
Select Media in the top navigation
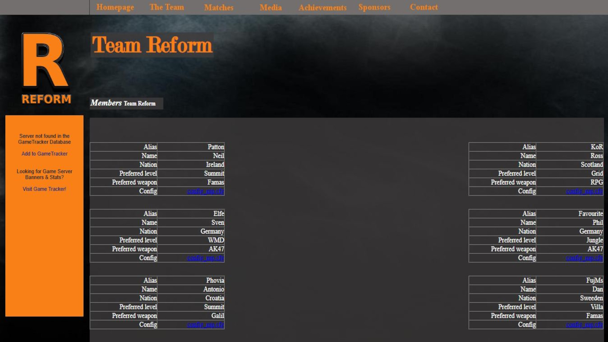pos(270,7)
